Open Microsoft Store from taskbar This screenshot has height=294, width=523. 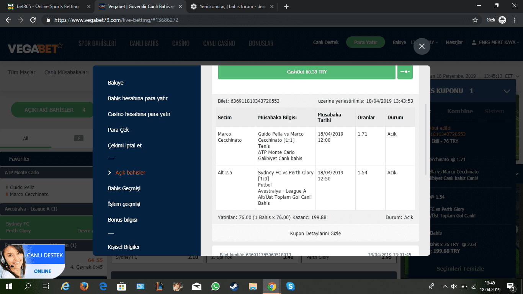pyautogui.click(x=122, y=286)
